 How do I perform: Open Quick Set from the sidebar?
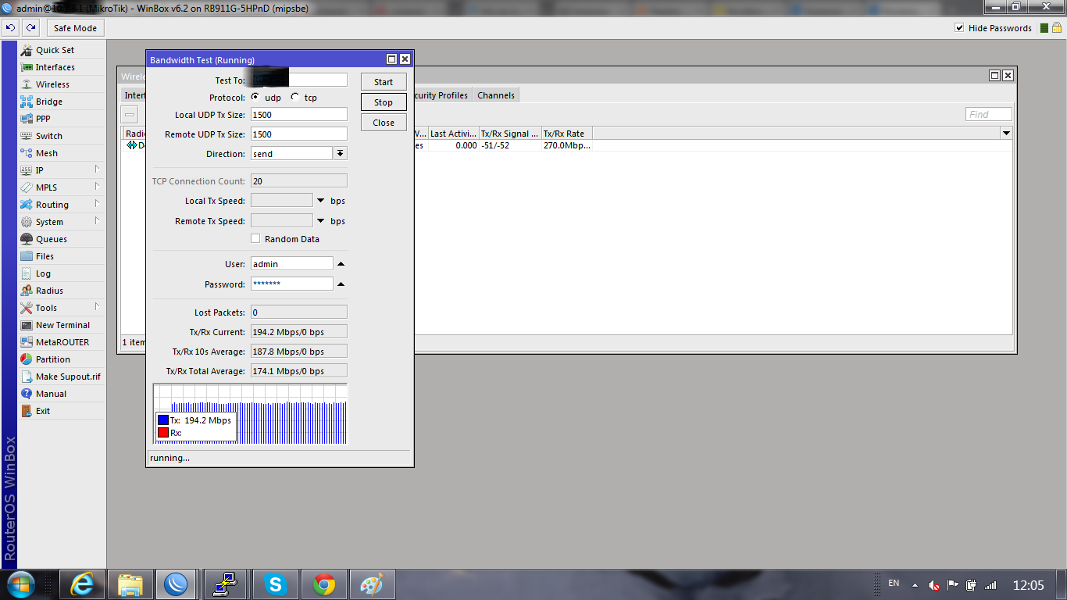point(55,50)
